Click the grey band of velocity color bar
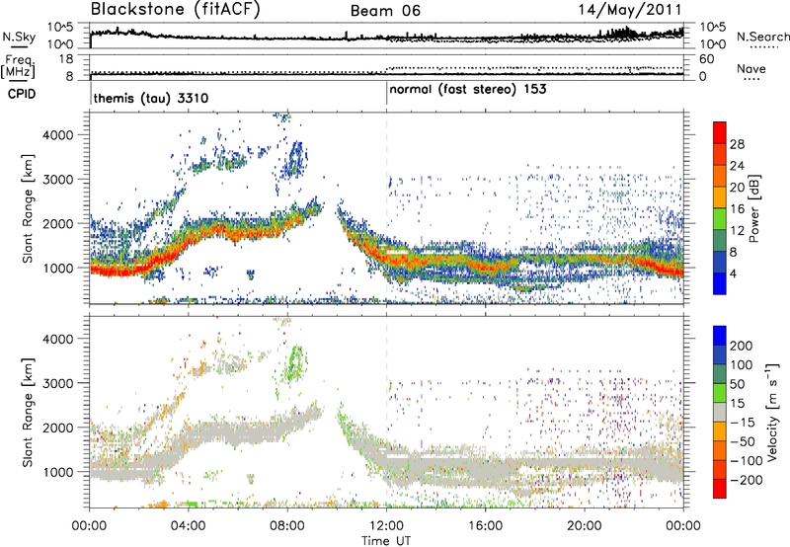Image resolution: width=790 pixels, height=547 pixels. point(720,412)
